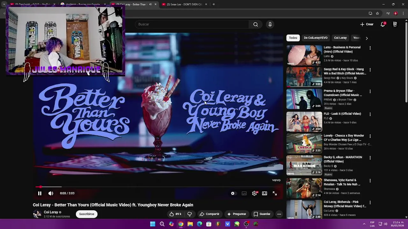Open Coi Leray channel name link
Viewport: 408px width, 229px height.
tap(51, 212)
